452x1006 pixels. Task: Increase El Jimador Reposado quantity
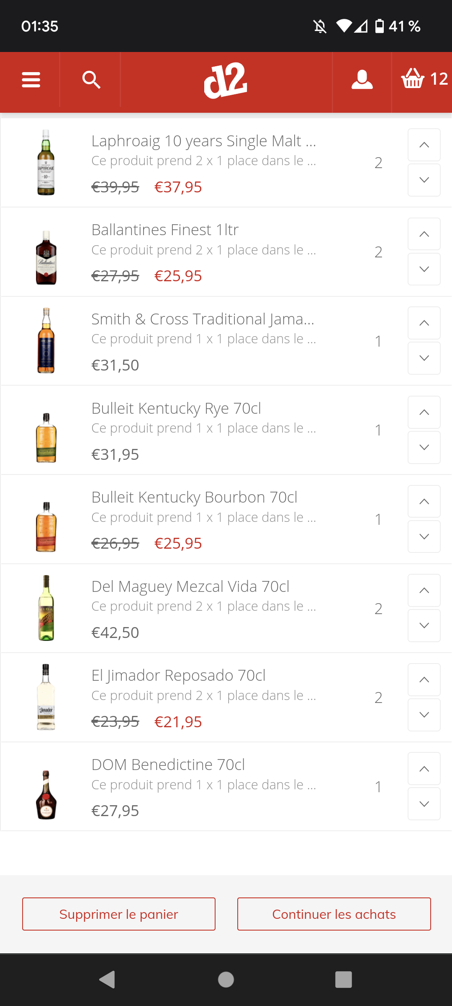coord(424,680)
